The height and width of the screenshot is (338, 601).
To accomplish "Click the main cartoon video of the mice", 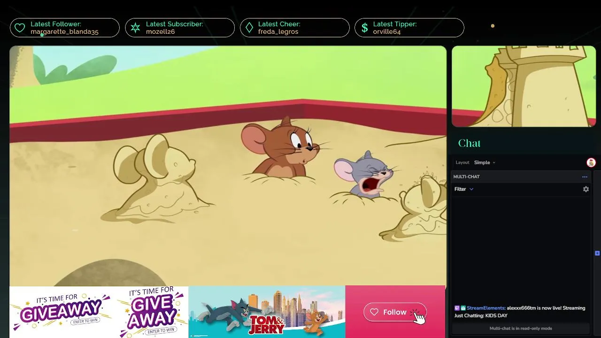I will click(228, 166).
